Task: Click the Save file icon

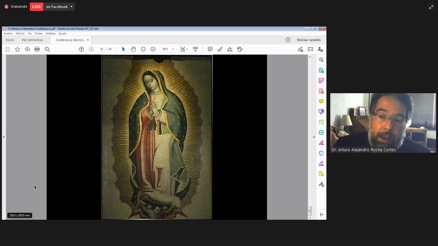Action: tap(7, 49)
